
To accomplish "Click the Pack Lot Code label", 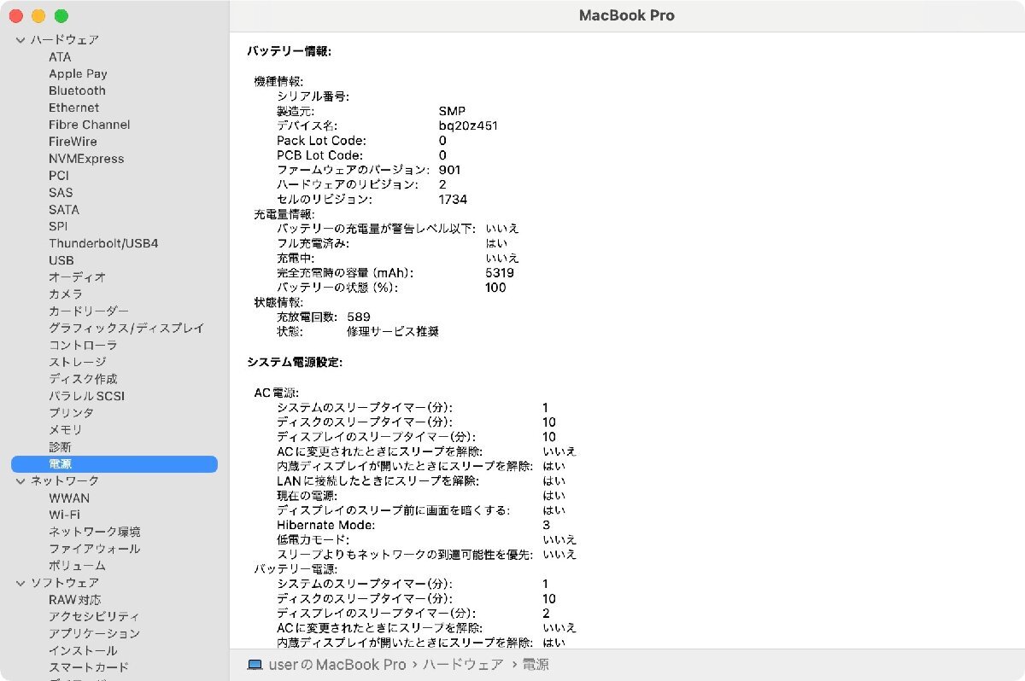I will (x=321, y=141).
